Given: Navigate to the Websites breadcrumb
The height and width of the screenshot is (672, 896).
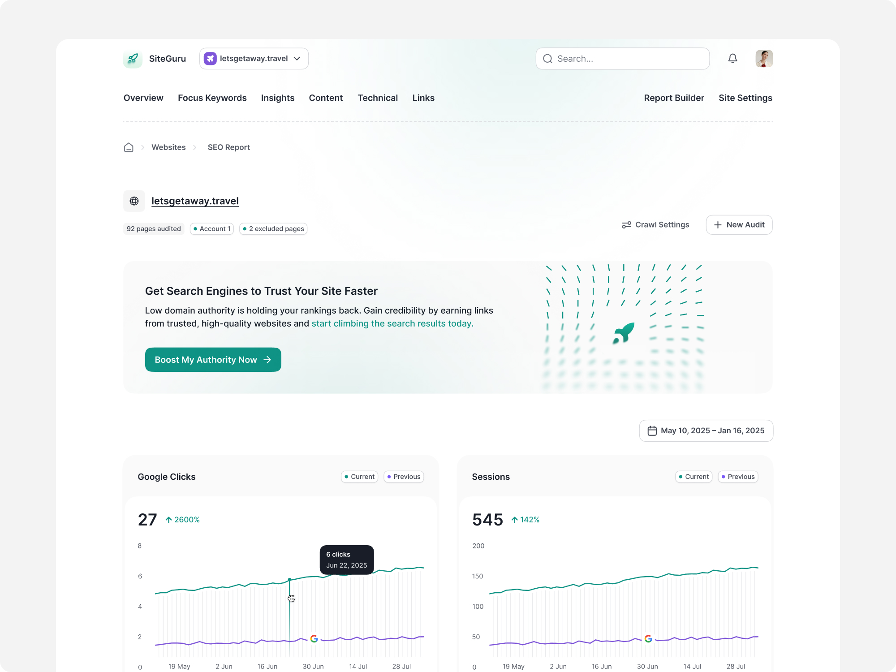Looking at the screenshot, I should 168,147.
